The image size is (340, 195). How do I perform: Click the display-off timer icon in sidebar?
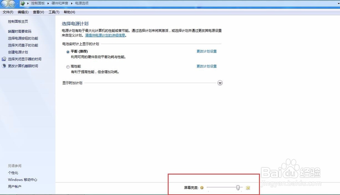pyautogui.click(x=4, y=59)
